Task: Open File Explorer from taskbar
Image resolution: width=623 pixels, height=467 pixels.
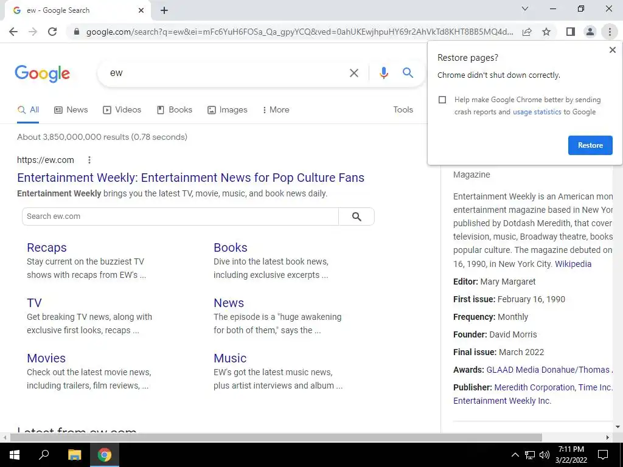Action: click(x=74, y=455)
